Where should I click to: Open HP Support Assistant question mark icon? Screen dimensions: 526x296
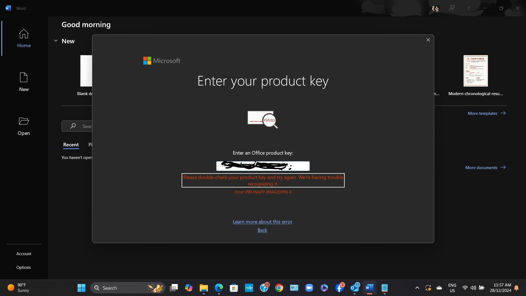[x=264, y=288]
